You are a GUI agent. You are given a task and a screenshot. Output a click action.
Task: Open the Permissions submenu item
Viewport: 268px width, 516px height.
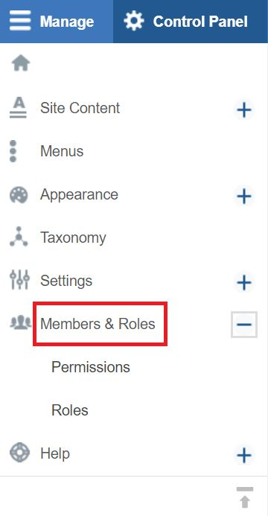click(x=91, y=367)
